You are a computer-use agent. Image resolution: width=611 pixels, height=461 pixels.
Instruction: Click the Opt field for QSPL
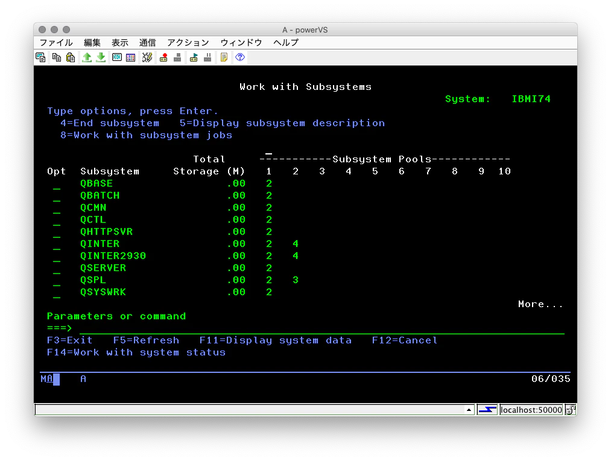pyautogui.click(x=57, y=281)
